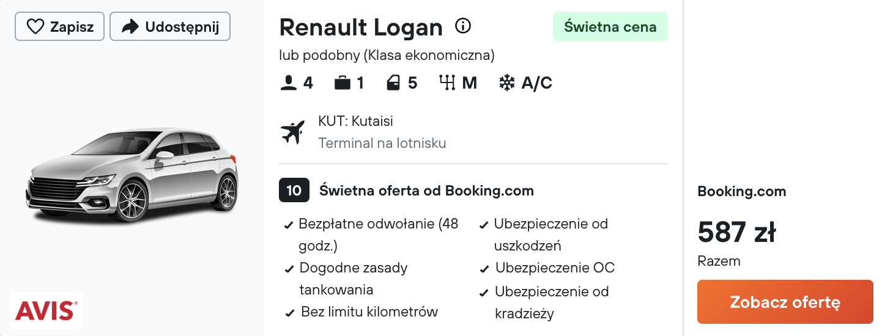Click the Renault Logan car title
Image resolution: width=882 pixels, height=336 pixels.
[361, 27]
